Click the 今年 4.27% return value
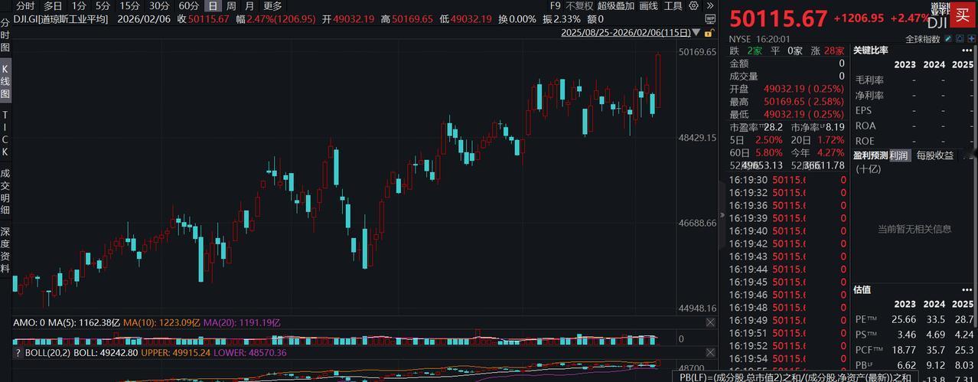978x382 pixels. click(830, 152)
